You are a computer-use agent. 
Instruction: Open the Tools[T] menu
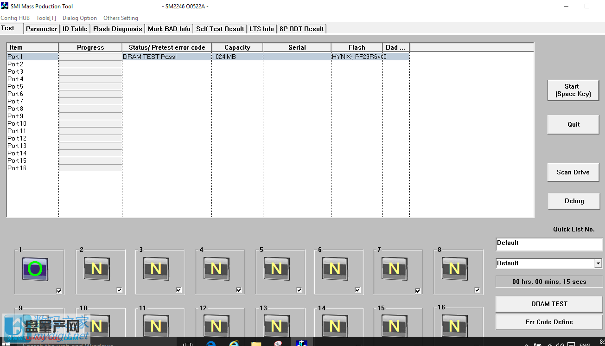point(46,18)
